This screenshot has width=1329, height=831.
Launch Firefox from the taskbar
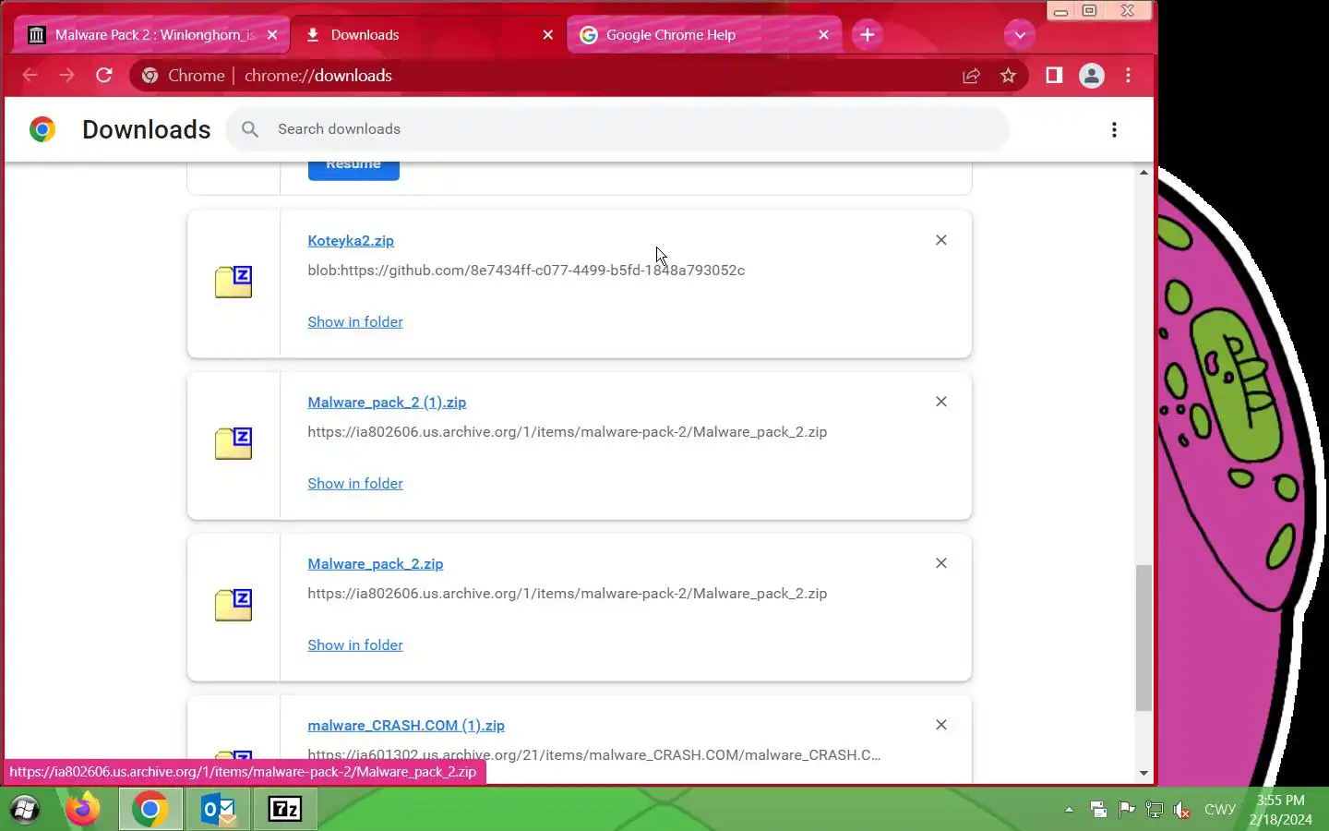(x=82, y=810)
